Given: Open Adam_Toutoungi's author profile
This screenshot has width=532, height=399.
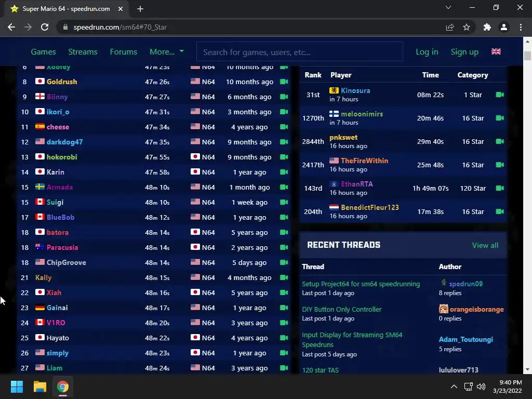Looking at the screenshot, I should (x=466, y=339).
